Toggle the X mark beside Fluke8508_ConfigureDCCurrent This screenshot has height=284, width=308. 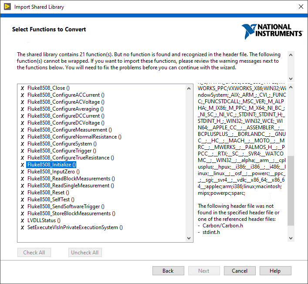(22, 116)
